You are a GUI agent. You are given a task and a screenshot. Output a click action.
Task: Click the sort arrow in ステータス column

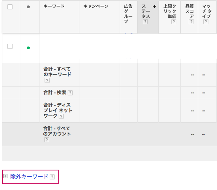pyautogui.click(x=154, y=6)
